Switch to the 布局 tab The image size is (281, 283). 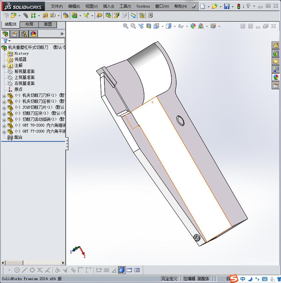[x=29, y=24]
